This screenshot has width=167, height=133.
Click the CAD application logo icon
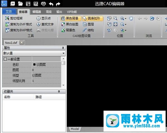pyautogui.click(x=4, y=4)
